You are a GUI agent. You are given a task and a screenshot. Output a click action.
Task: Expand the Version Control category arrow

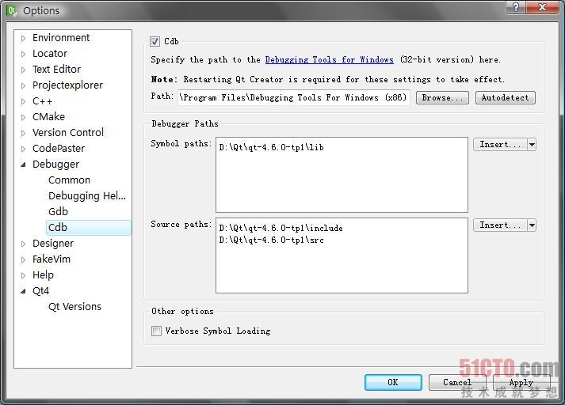[24, 133]
